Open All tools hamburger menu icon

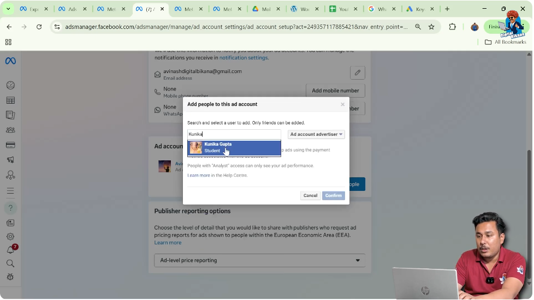[10, 191]
